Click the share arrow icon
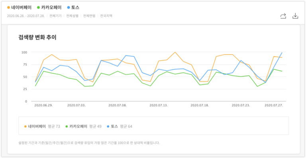 tap(283, 16)
